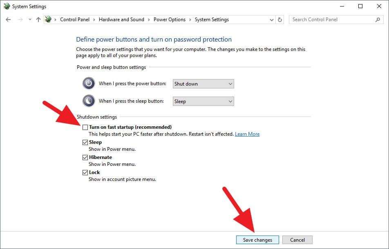The height and width of the screenshot is (249, 389).
Task: Enable Turn on fast startup
Action: pyautogui.click(x=85, y=127)
